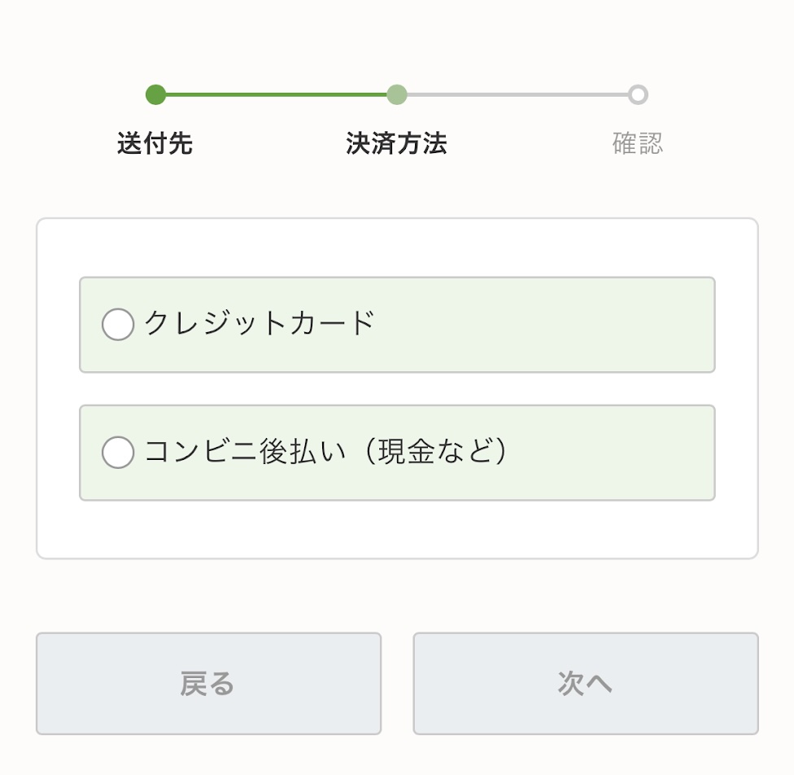Click the white gap between payment options
The height and width of the screenshot is (775, 794).
397,389
